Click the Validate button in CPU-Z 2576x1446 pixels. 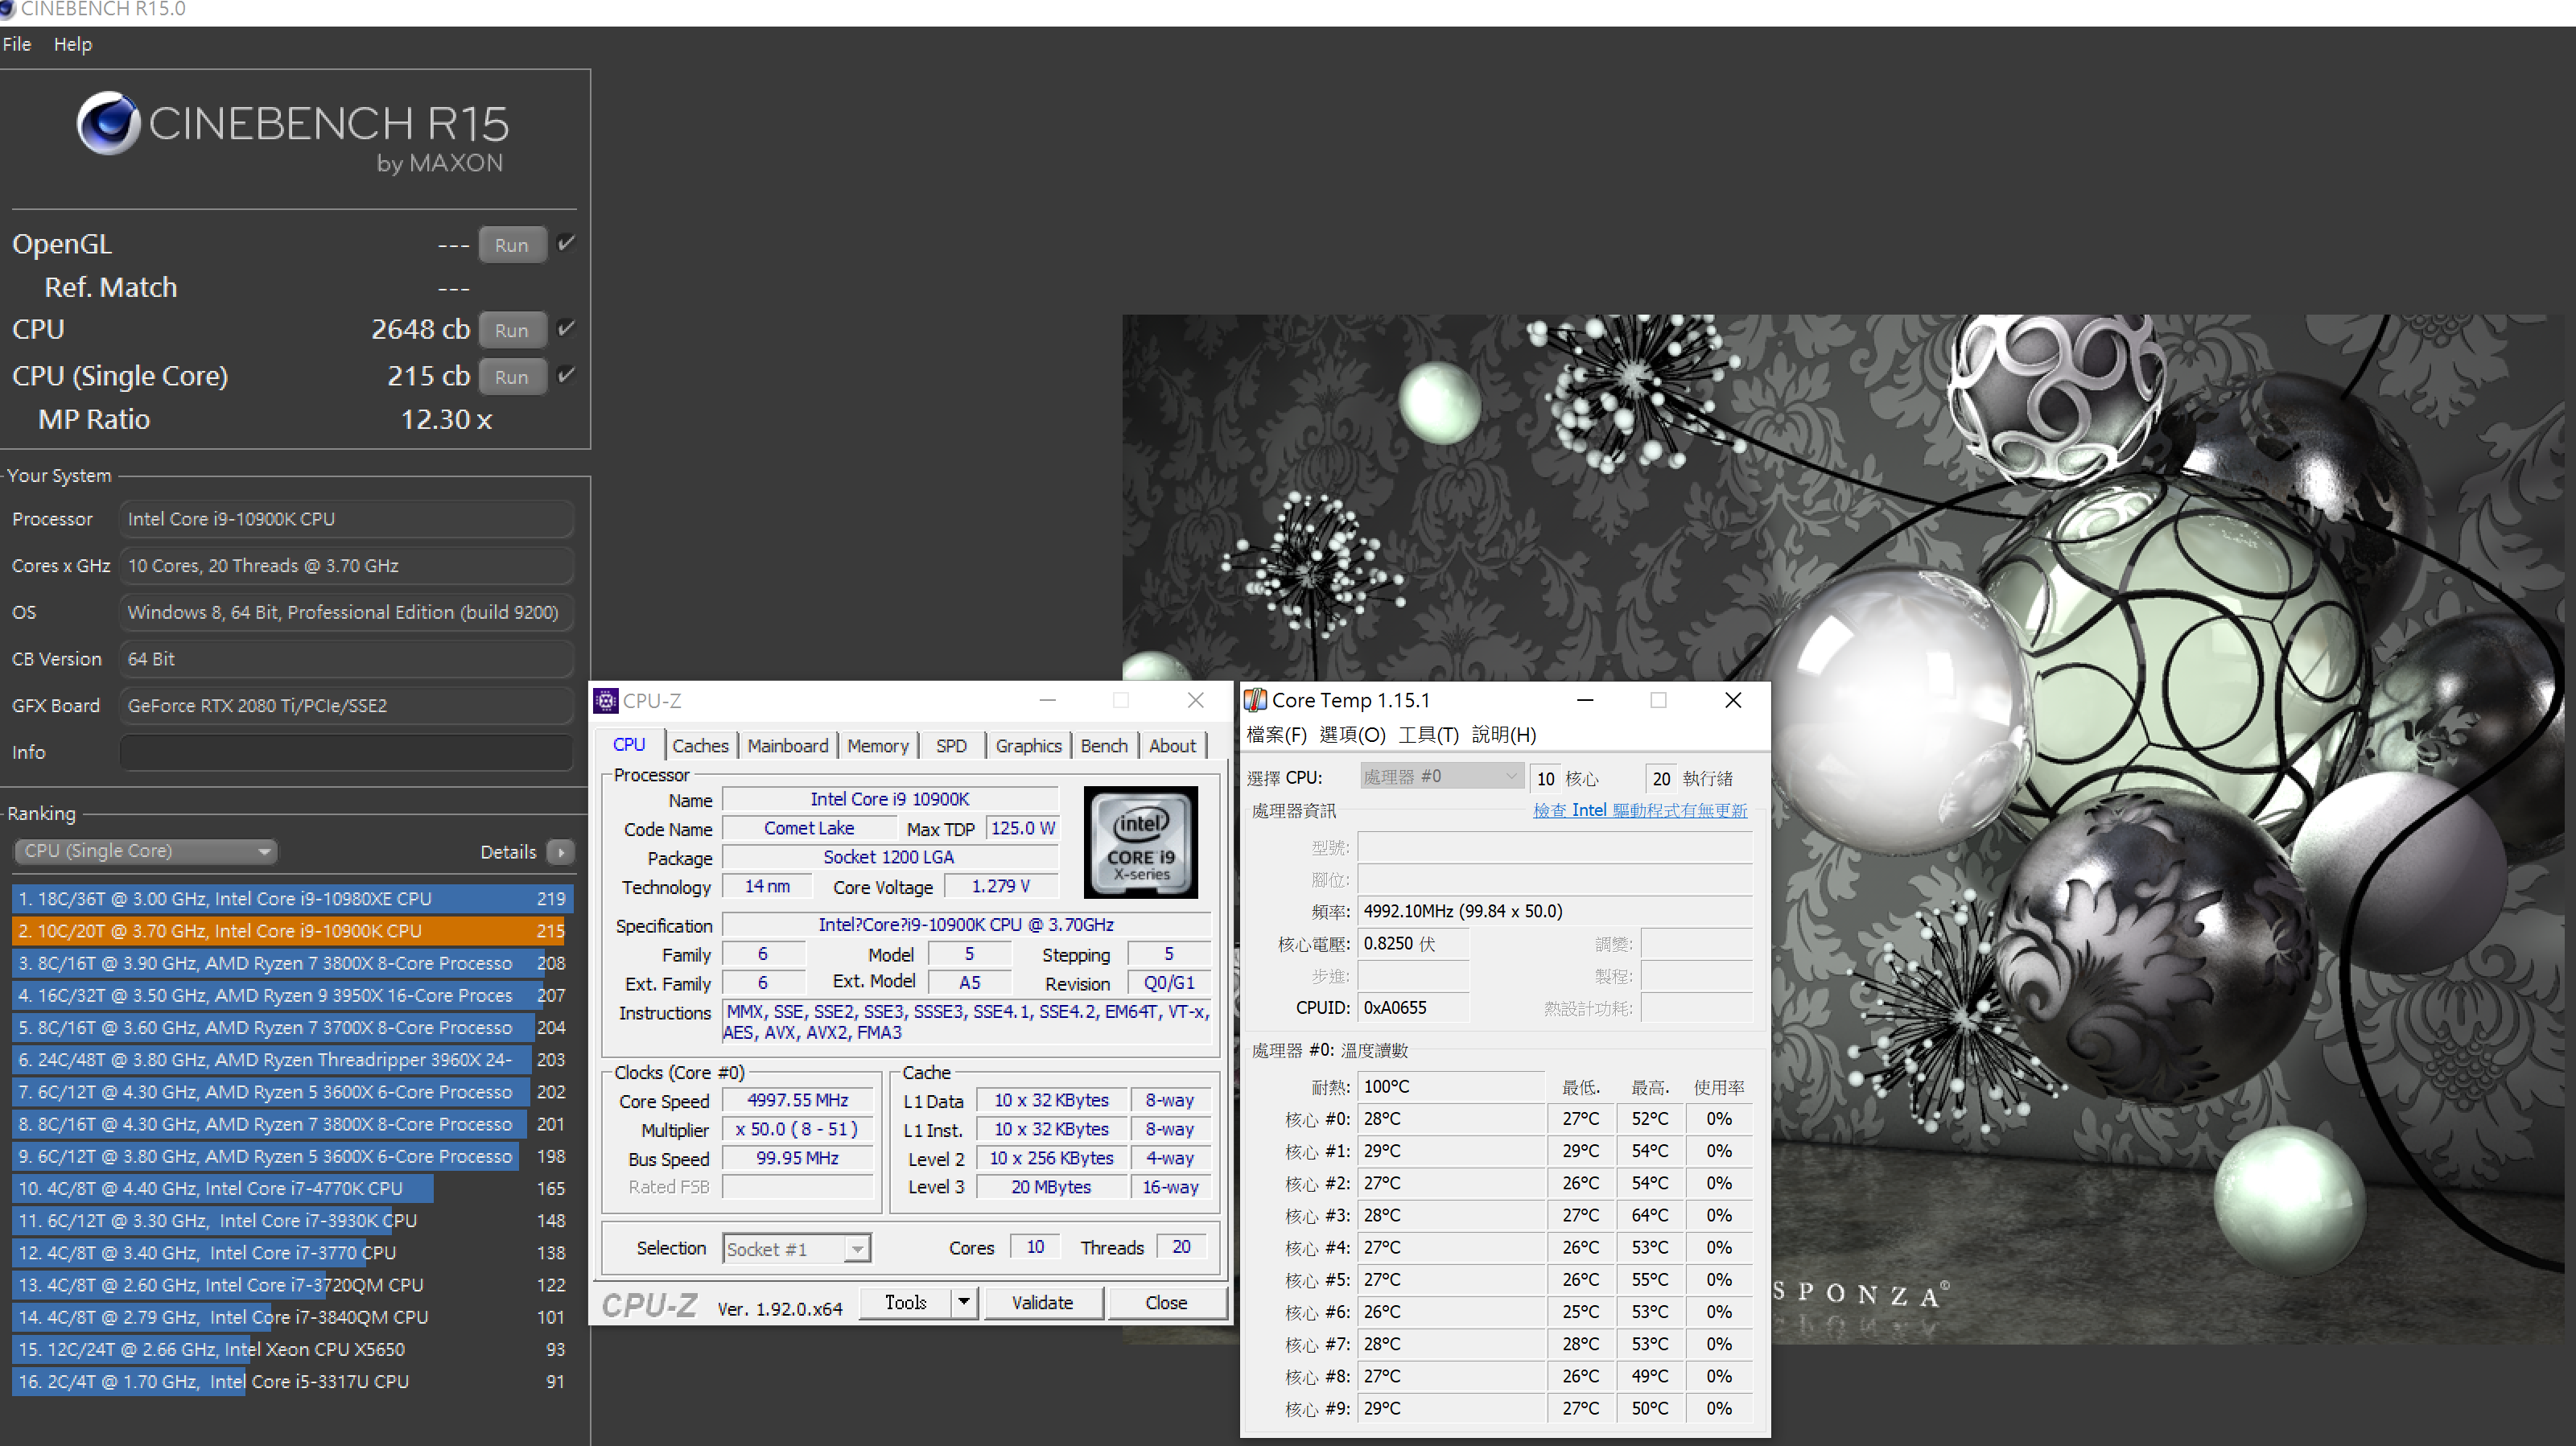pyautogui.click(x=1042, y=1302)
